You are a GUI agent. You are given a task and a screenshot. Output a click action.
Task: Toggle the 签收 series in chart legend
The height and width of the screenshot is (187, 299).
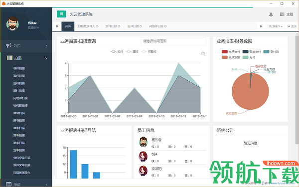tap(132, 51)
